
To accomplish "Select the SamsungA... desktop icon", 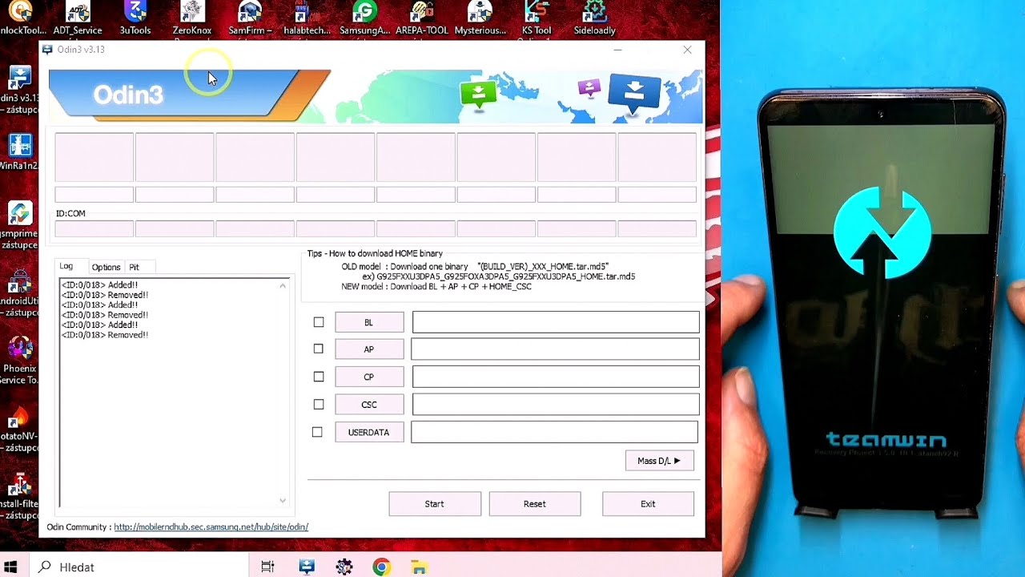I will [x=364, y=19].
